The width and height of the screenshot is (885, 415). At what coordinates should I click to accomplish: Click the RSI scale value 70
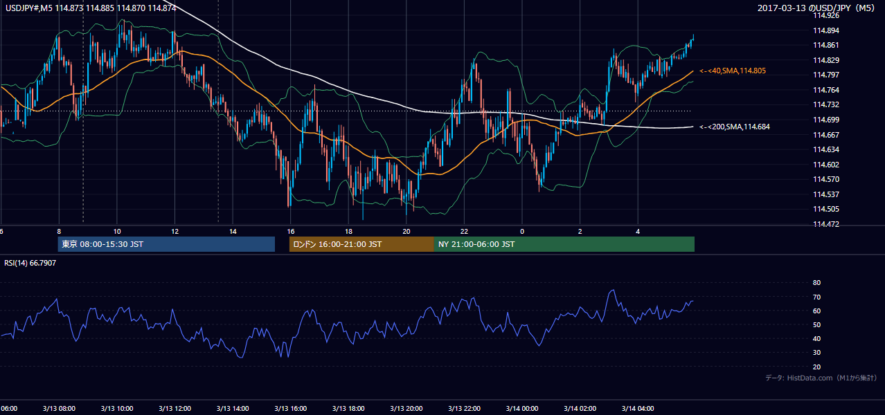[x=816, y=297]
